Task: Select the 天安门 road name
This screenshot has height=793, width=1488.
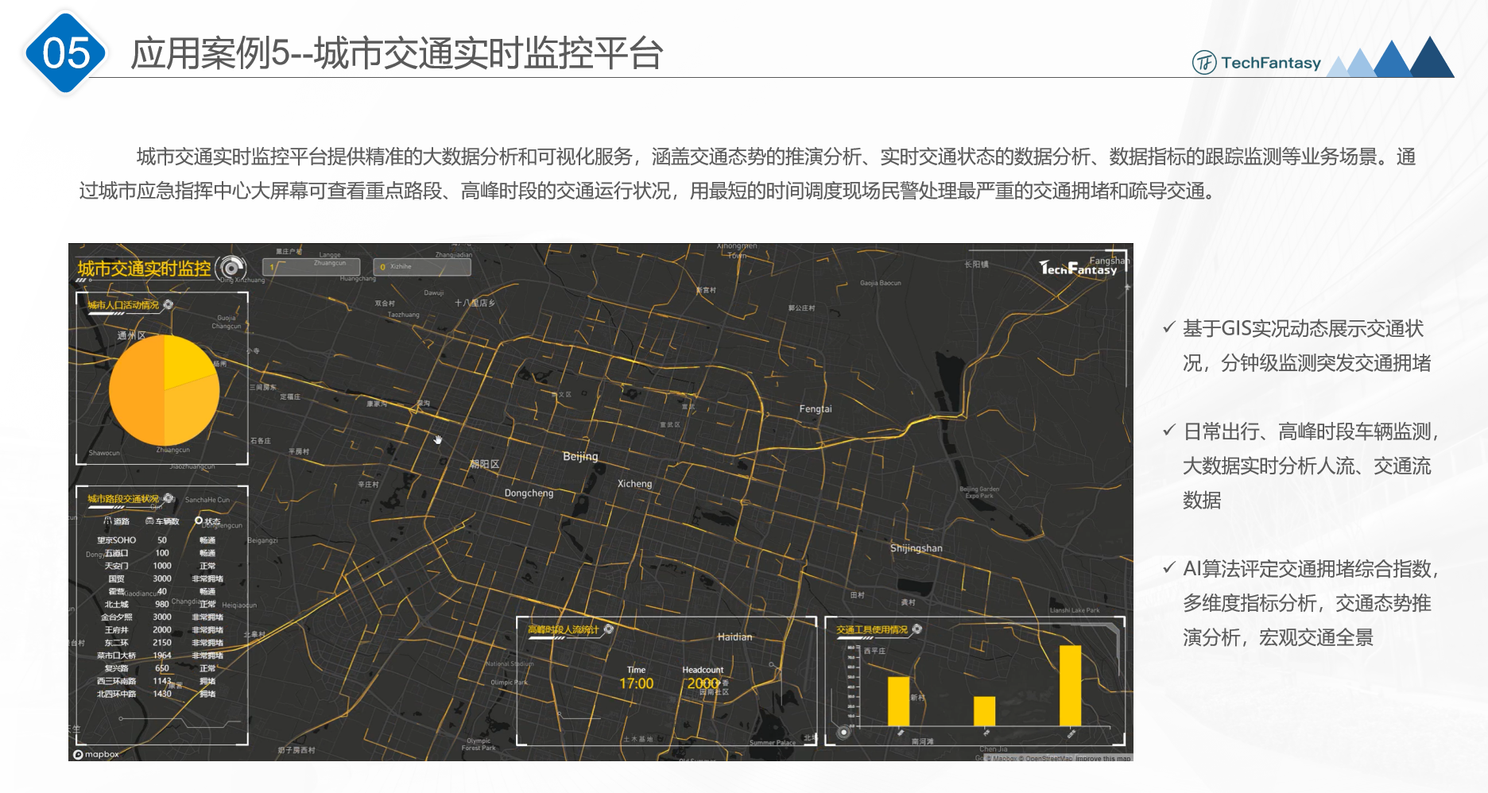Action: coord(117,566)
